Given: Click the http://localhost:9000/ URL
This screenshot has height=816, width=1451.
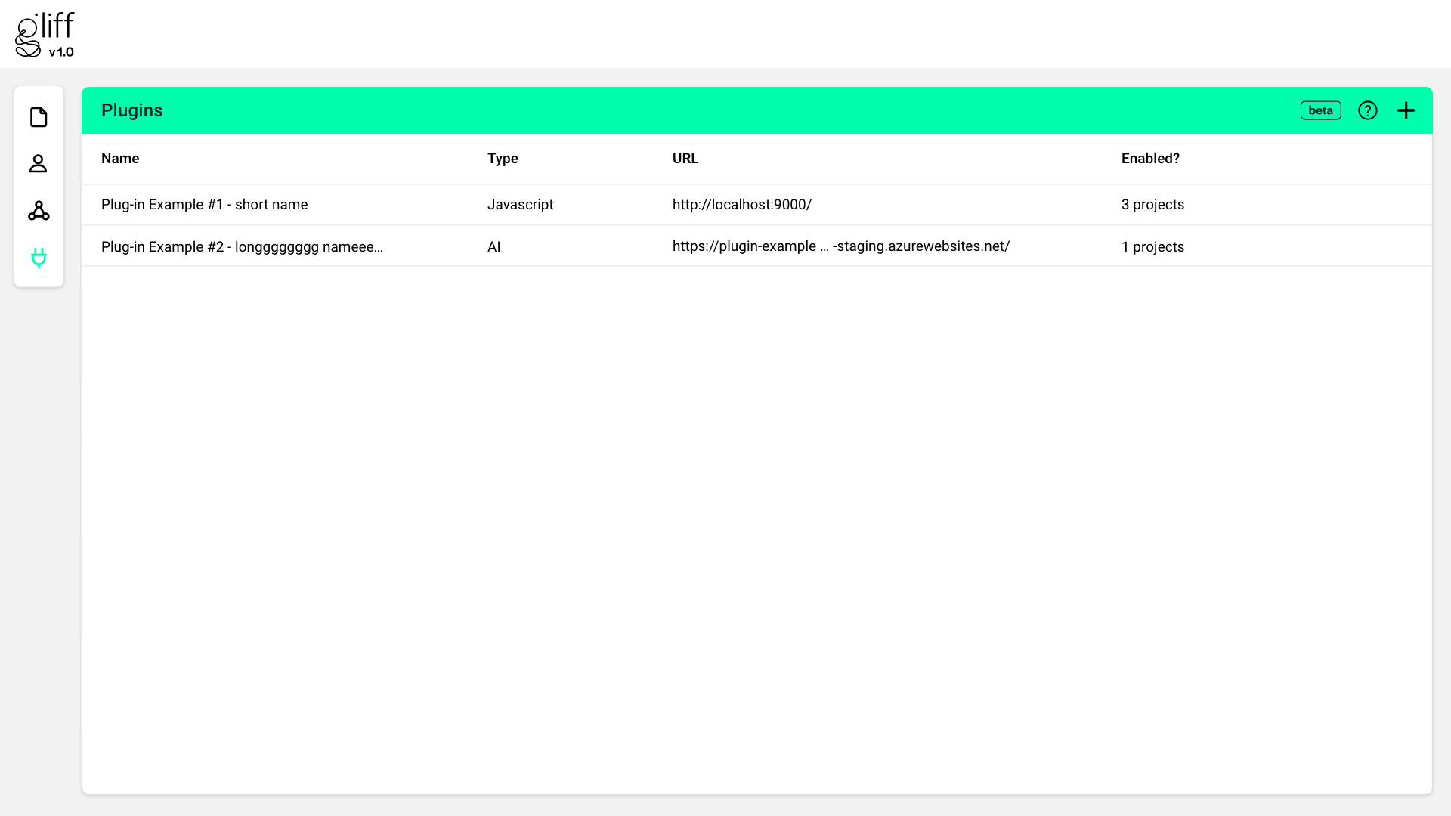Looking at the screenshot, I should 741,205.
